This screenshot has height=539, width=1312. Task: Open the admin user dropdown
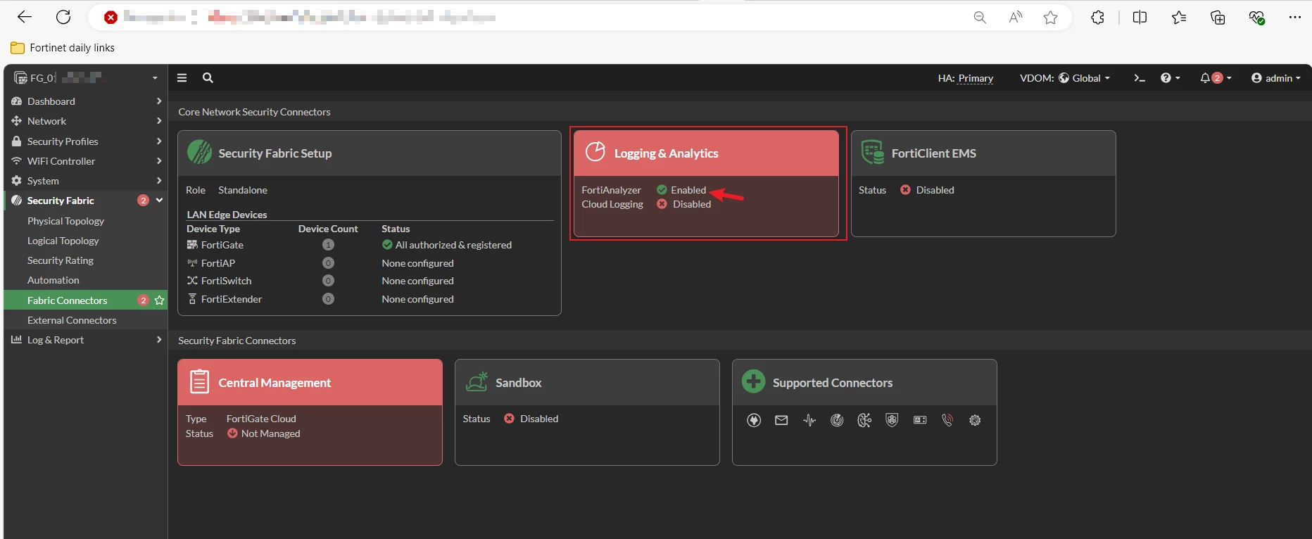click(x=1275, y=78)
